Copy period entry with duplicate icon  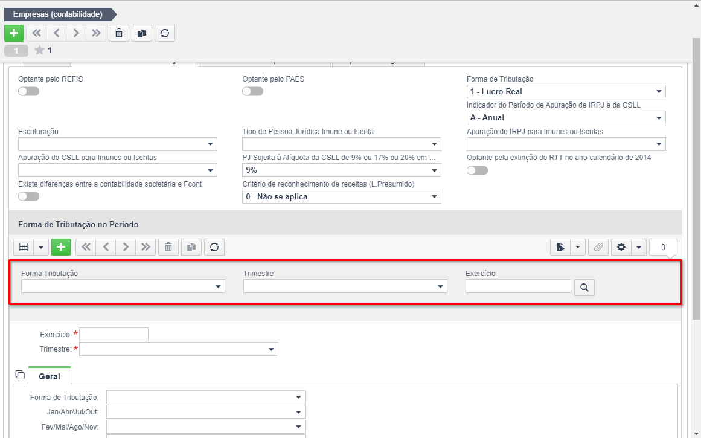click(x=191, y=247)
